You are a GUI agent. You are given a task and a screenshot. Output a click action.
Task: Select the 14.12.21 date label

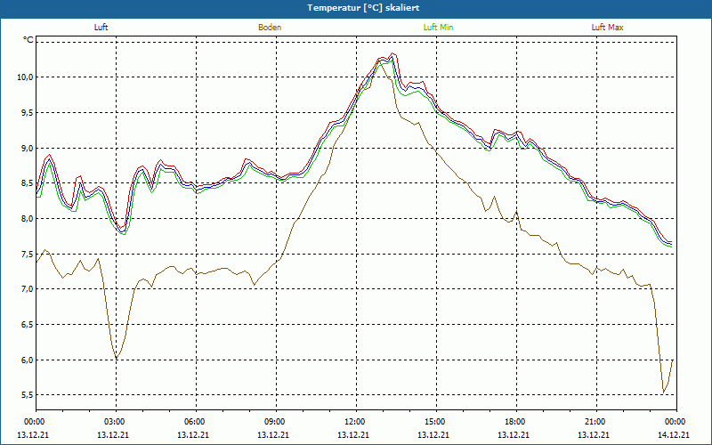click(x=674, y=434)
